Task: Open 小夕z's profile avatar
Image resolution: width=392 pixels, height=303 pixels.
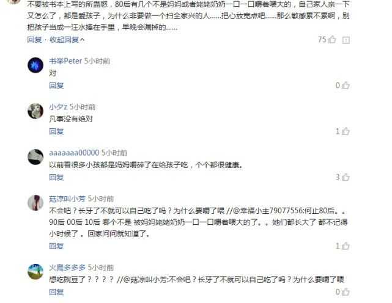Action: click(x=35, y=111)
